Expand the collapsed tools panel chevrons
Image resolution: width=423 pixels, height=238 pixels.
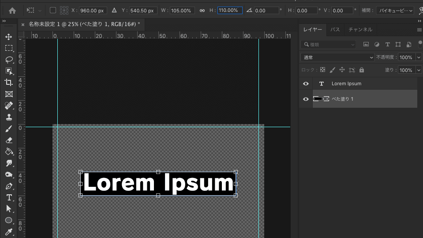coord(4,21)
